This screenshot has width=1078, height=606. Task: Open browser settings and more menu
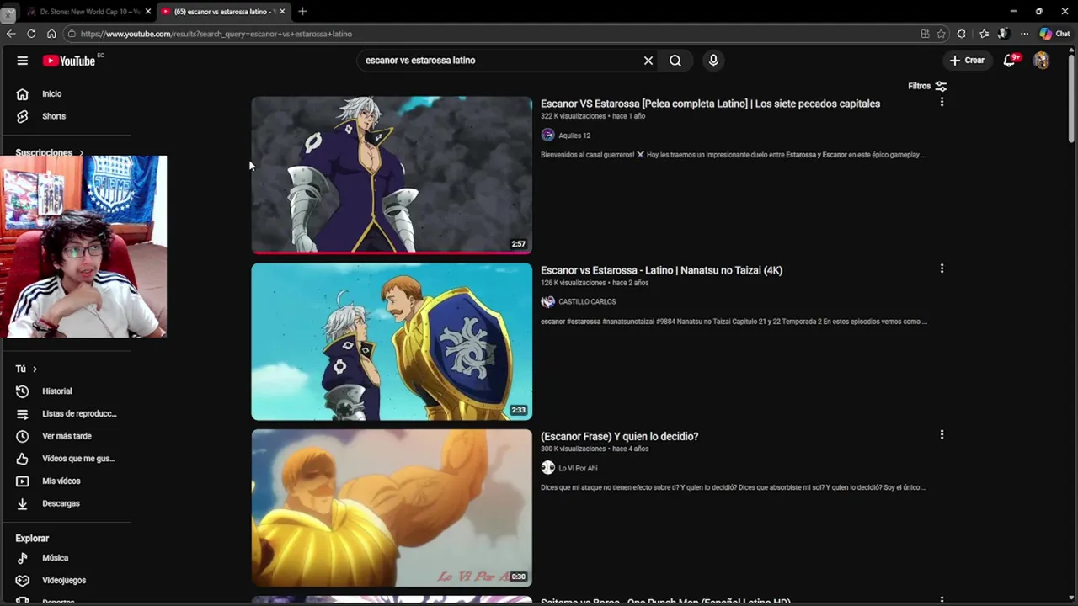[1024, 34]
